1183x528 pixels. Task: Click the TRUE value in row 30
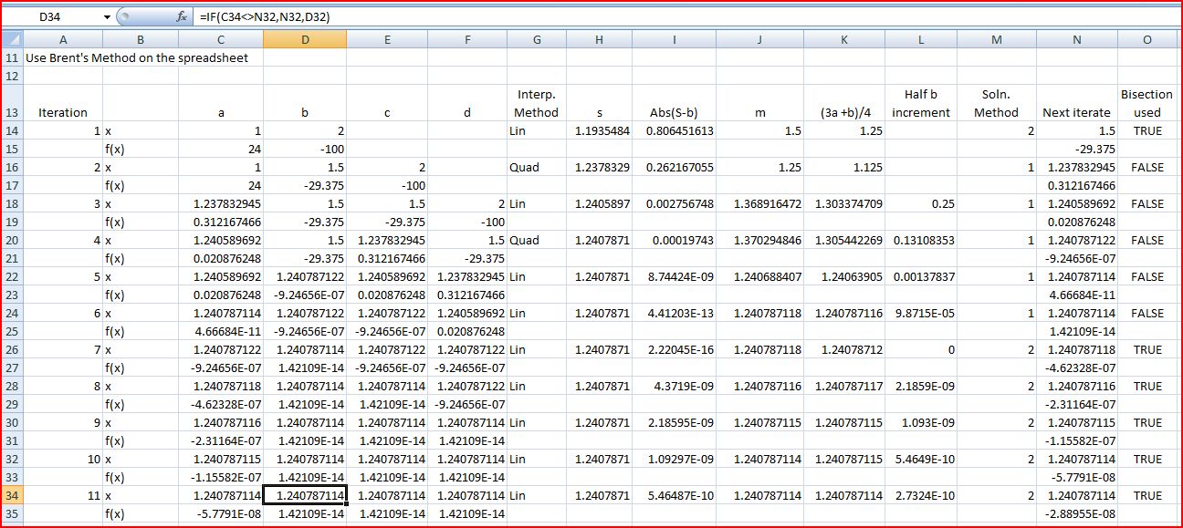[1146, 422]
